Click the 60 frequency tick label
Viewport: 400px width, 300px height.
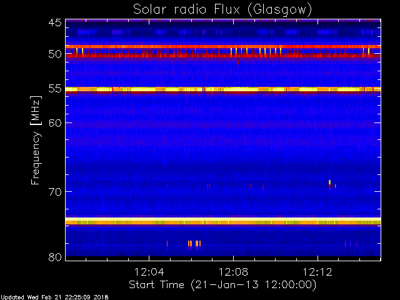[55, 122]
